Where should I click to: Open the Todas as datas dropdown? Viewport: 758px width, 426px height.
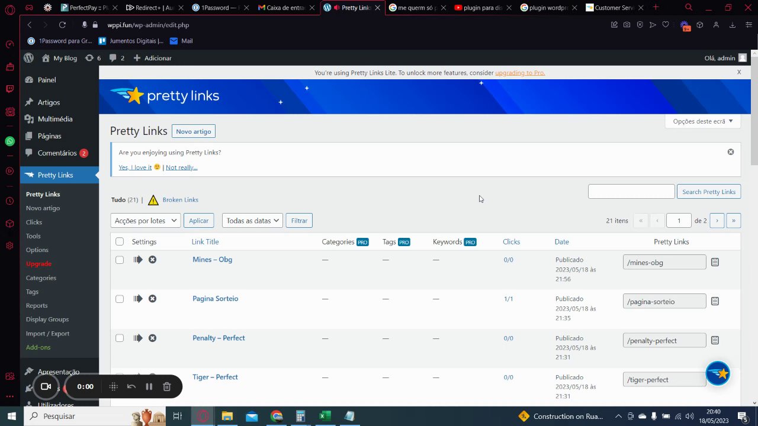pos(252,221)
